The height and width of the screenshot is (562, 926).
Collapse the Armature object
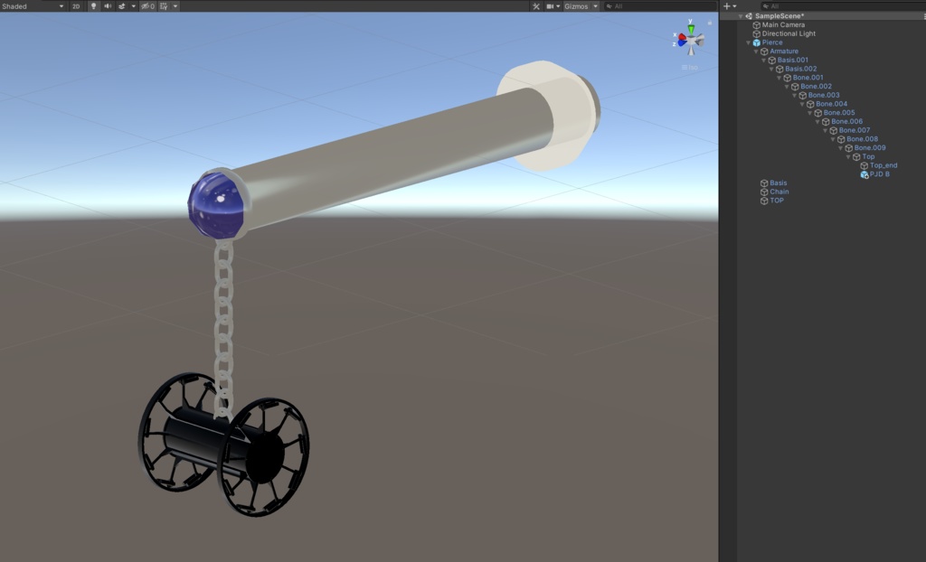(756, 52)
